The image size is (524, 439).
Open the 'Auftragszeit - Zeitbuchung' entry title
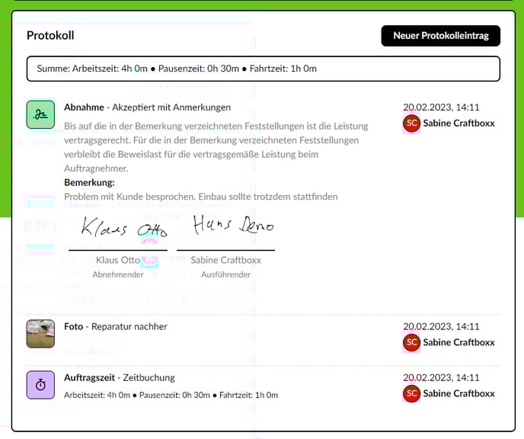point(119,377)
